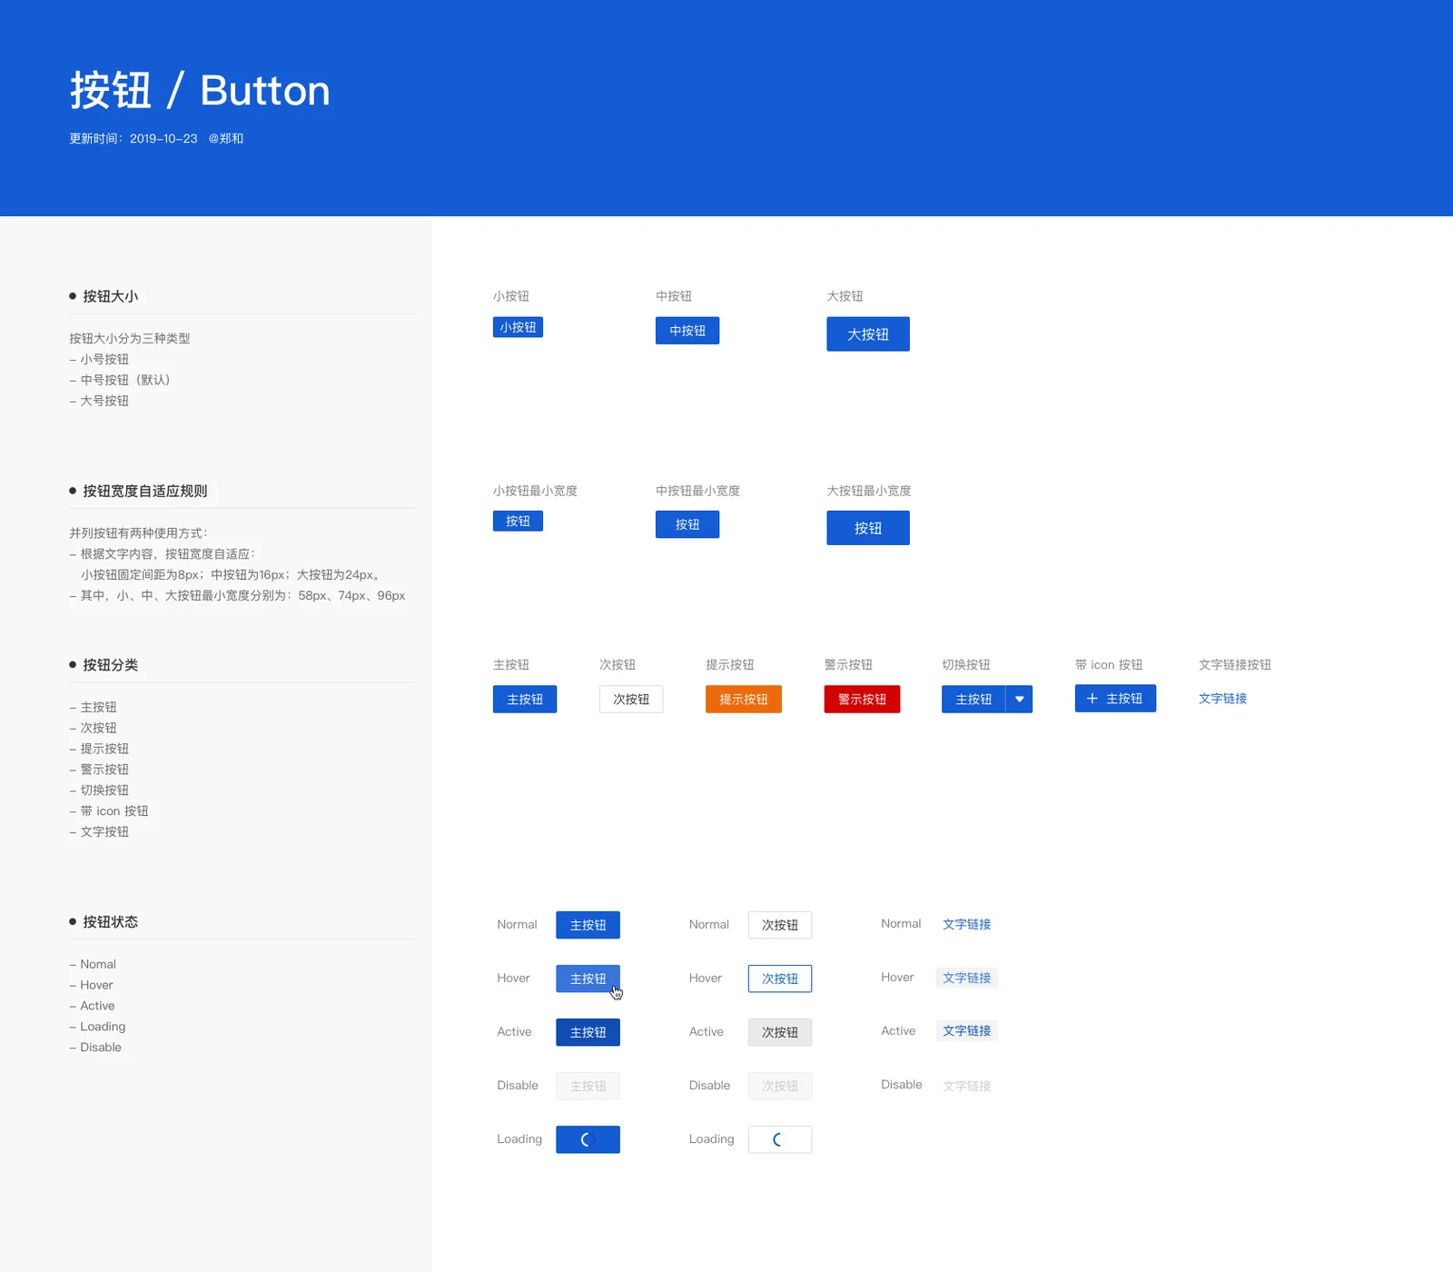Click the small 小按钮 button
This screenshot has width=1453, height=1272.
coord(518,327)
